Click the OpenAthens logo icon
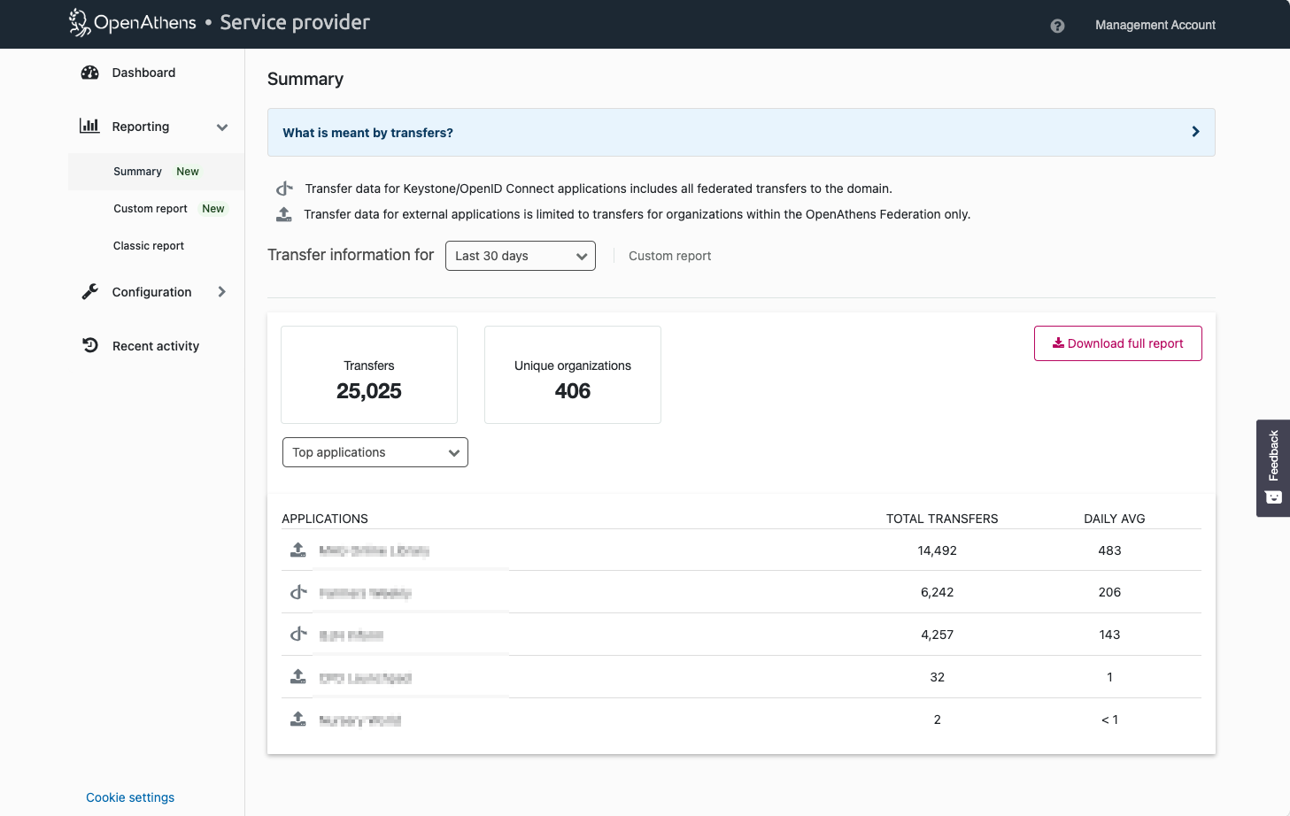This screenshot has height=816, width=1290. (80, 23)
